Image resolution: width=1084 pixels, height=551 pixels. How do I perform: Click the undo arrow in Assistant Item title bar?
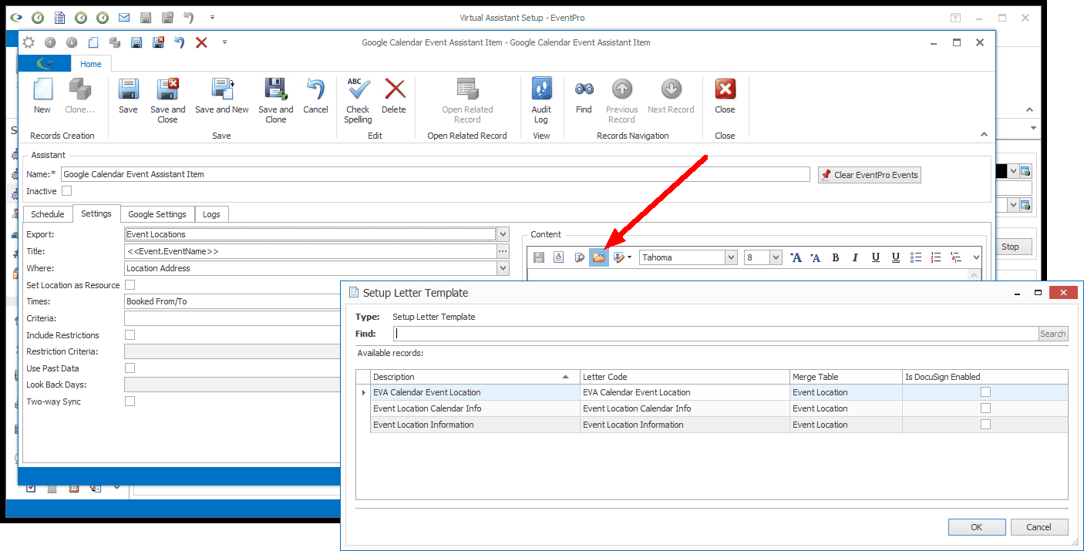click(x=180, y=43)
